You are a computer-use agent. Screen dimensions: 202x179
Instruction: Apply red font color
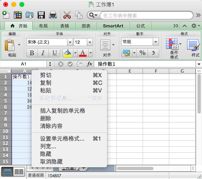tap(83, 53)
